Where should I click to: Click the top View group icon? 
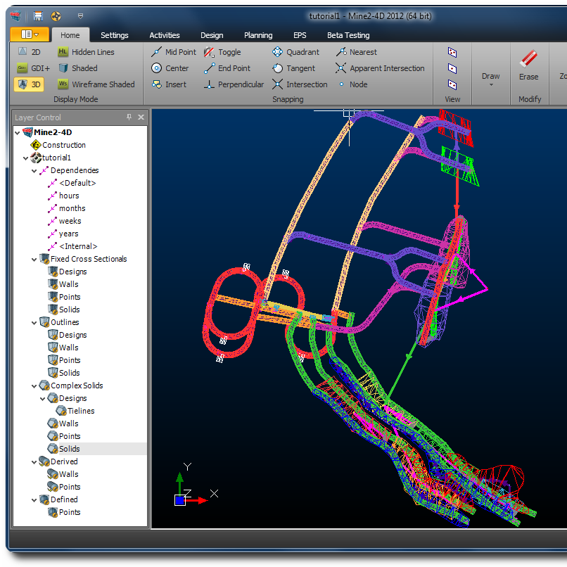452,52
